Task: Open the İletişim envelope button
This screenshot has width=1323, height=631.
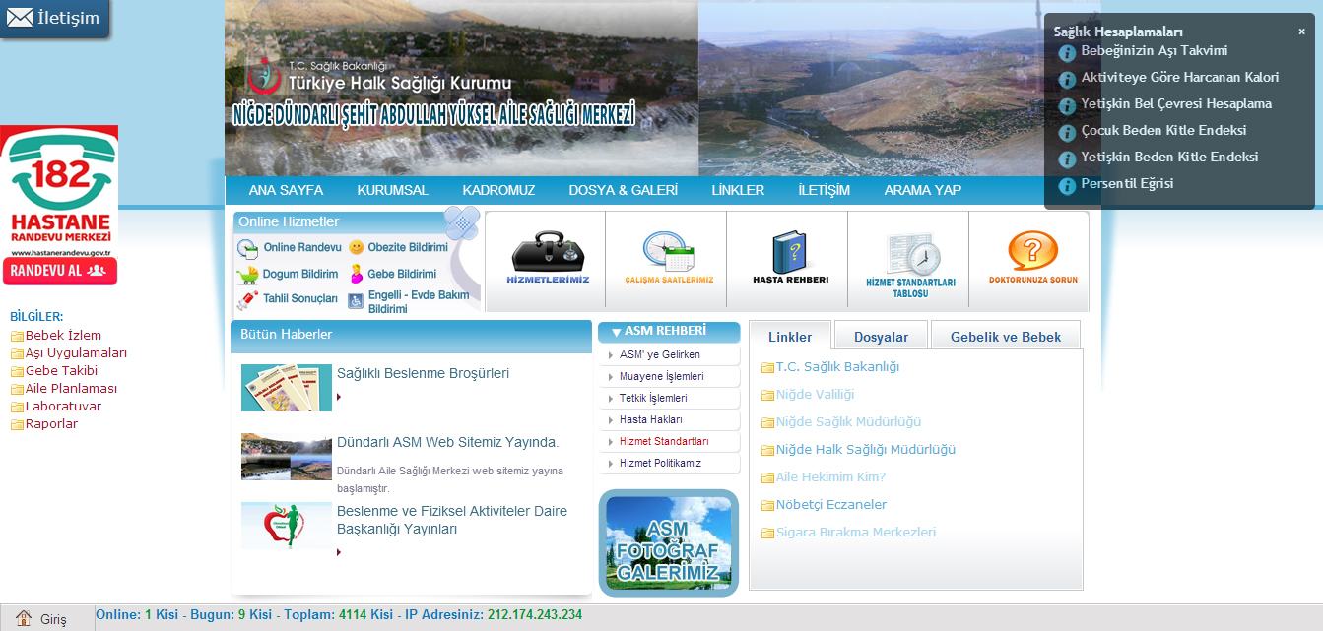Action: (55, 18)
